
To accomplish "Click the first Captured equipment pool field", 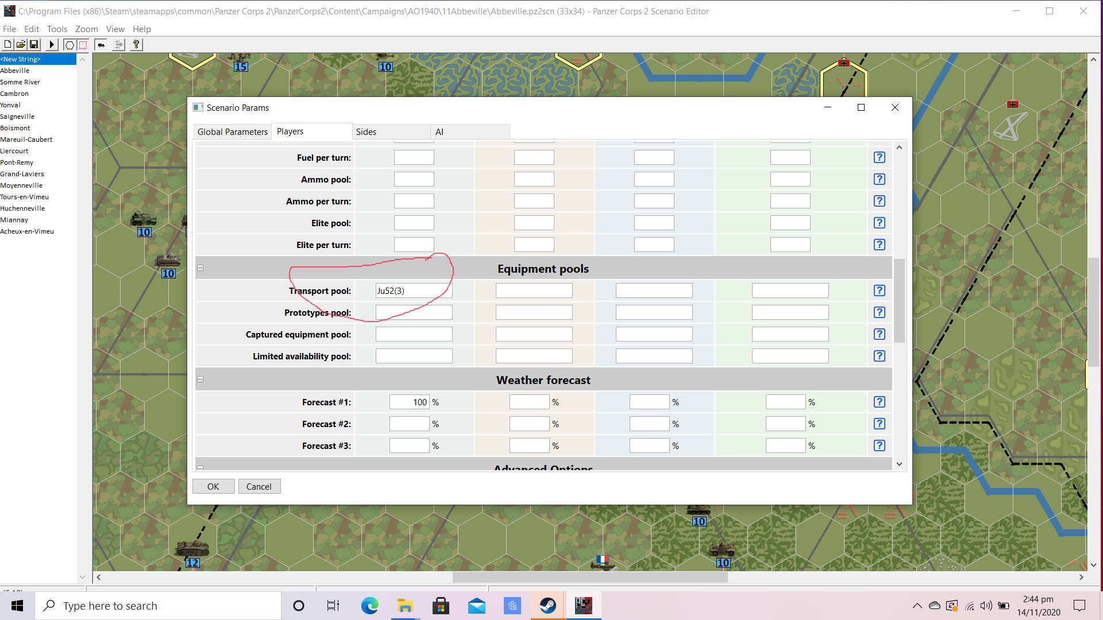I will click(x=414, y=334).
